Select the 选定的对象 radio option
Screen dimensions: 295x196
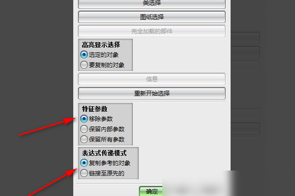(x=99, y=55)
